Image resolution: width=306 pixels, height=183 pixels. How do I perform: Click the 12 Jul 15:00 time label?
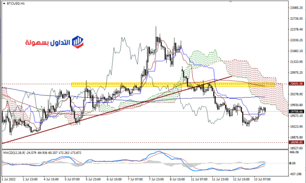click(241, 179)
